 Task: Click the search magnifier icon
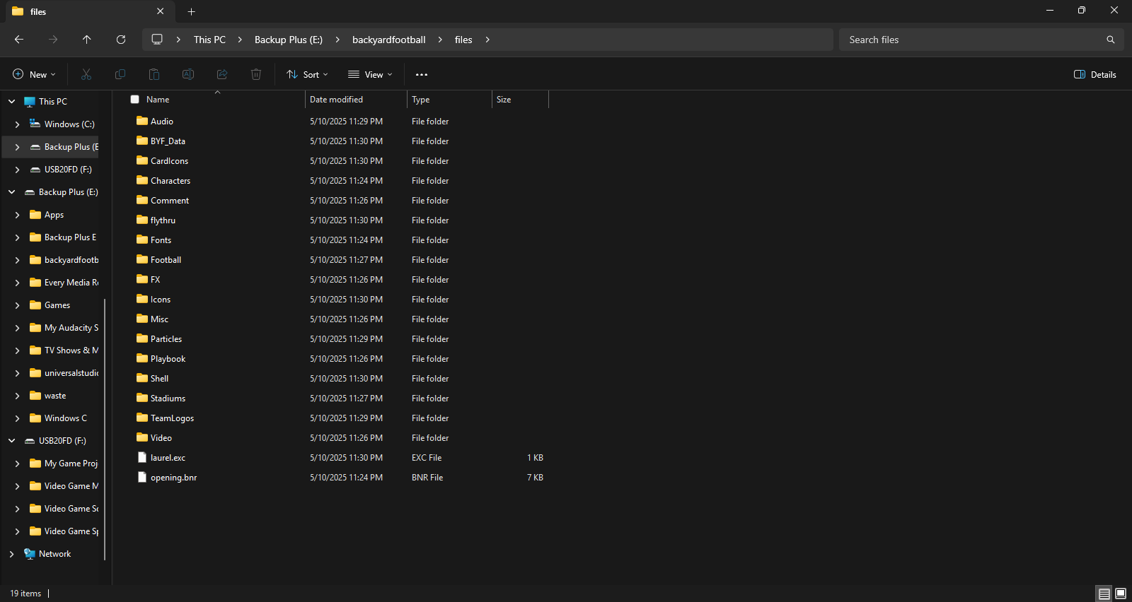click(x=1111, y=40)
